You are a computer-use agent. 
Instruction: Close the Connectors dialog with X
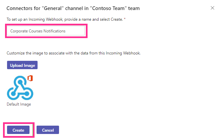click(x=212, y=8)
